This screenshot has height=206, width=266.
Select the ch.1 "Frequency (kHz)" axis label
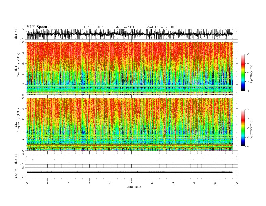[x=19, y=65]
